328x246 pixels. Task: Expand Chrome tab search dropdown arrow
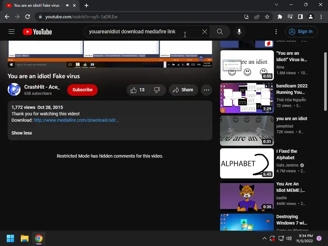[276, 4]
